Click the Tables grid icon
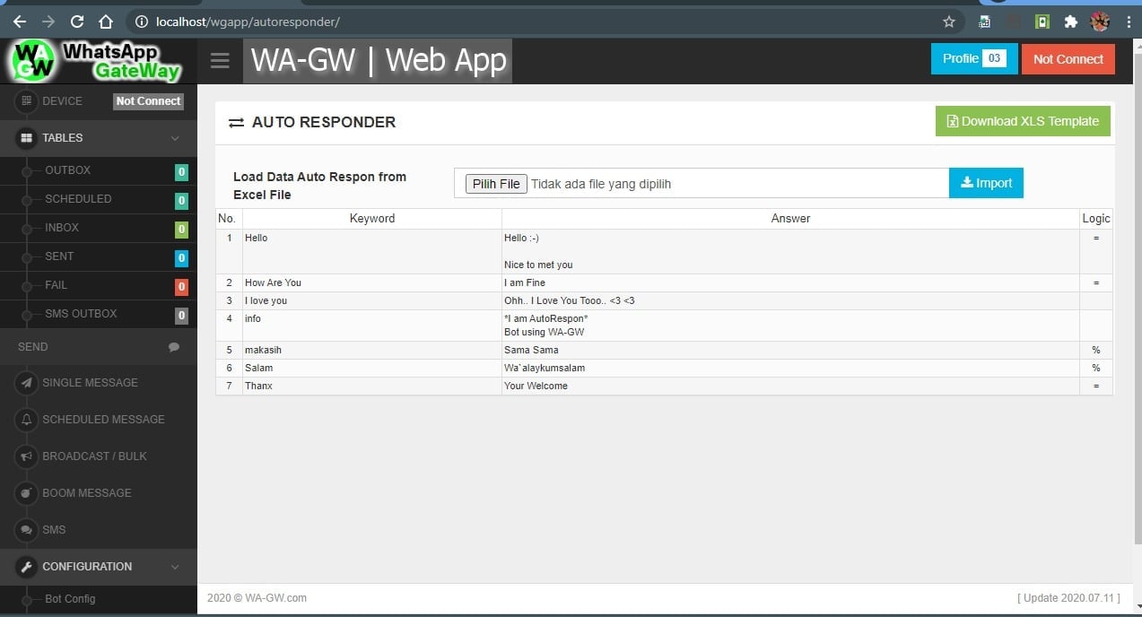1142x617 pixels. 27,138
